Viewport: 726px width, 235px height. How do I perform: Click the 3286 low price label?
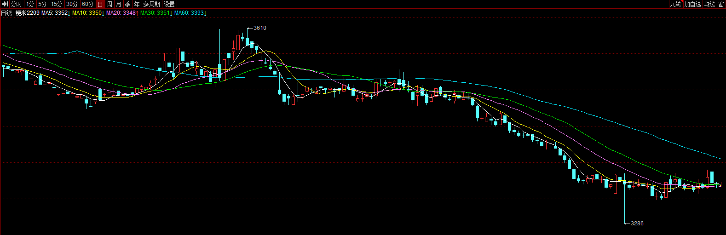click(x=637, y=224)
